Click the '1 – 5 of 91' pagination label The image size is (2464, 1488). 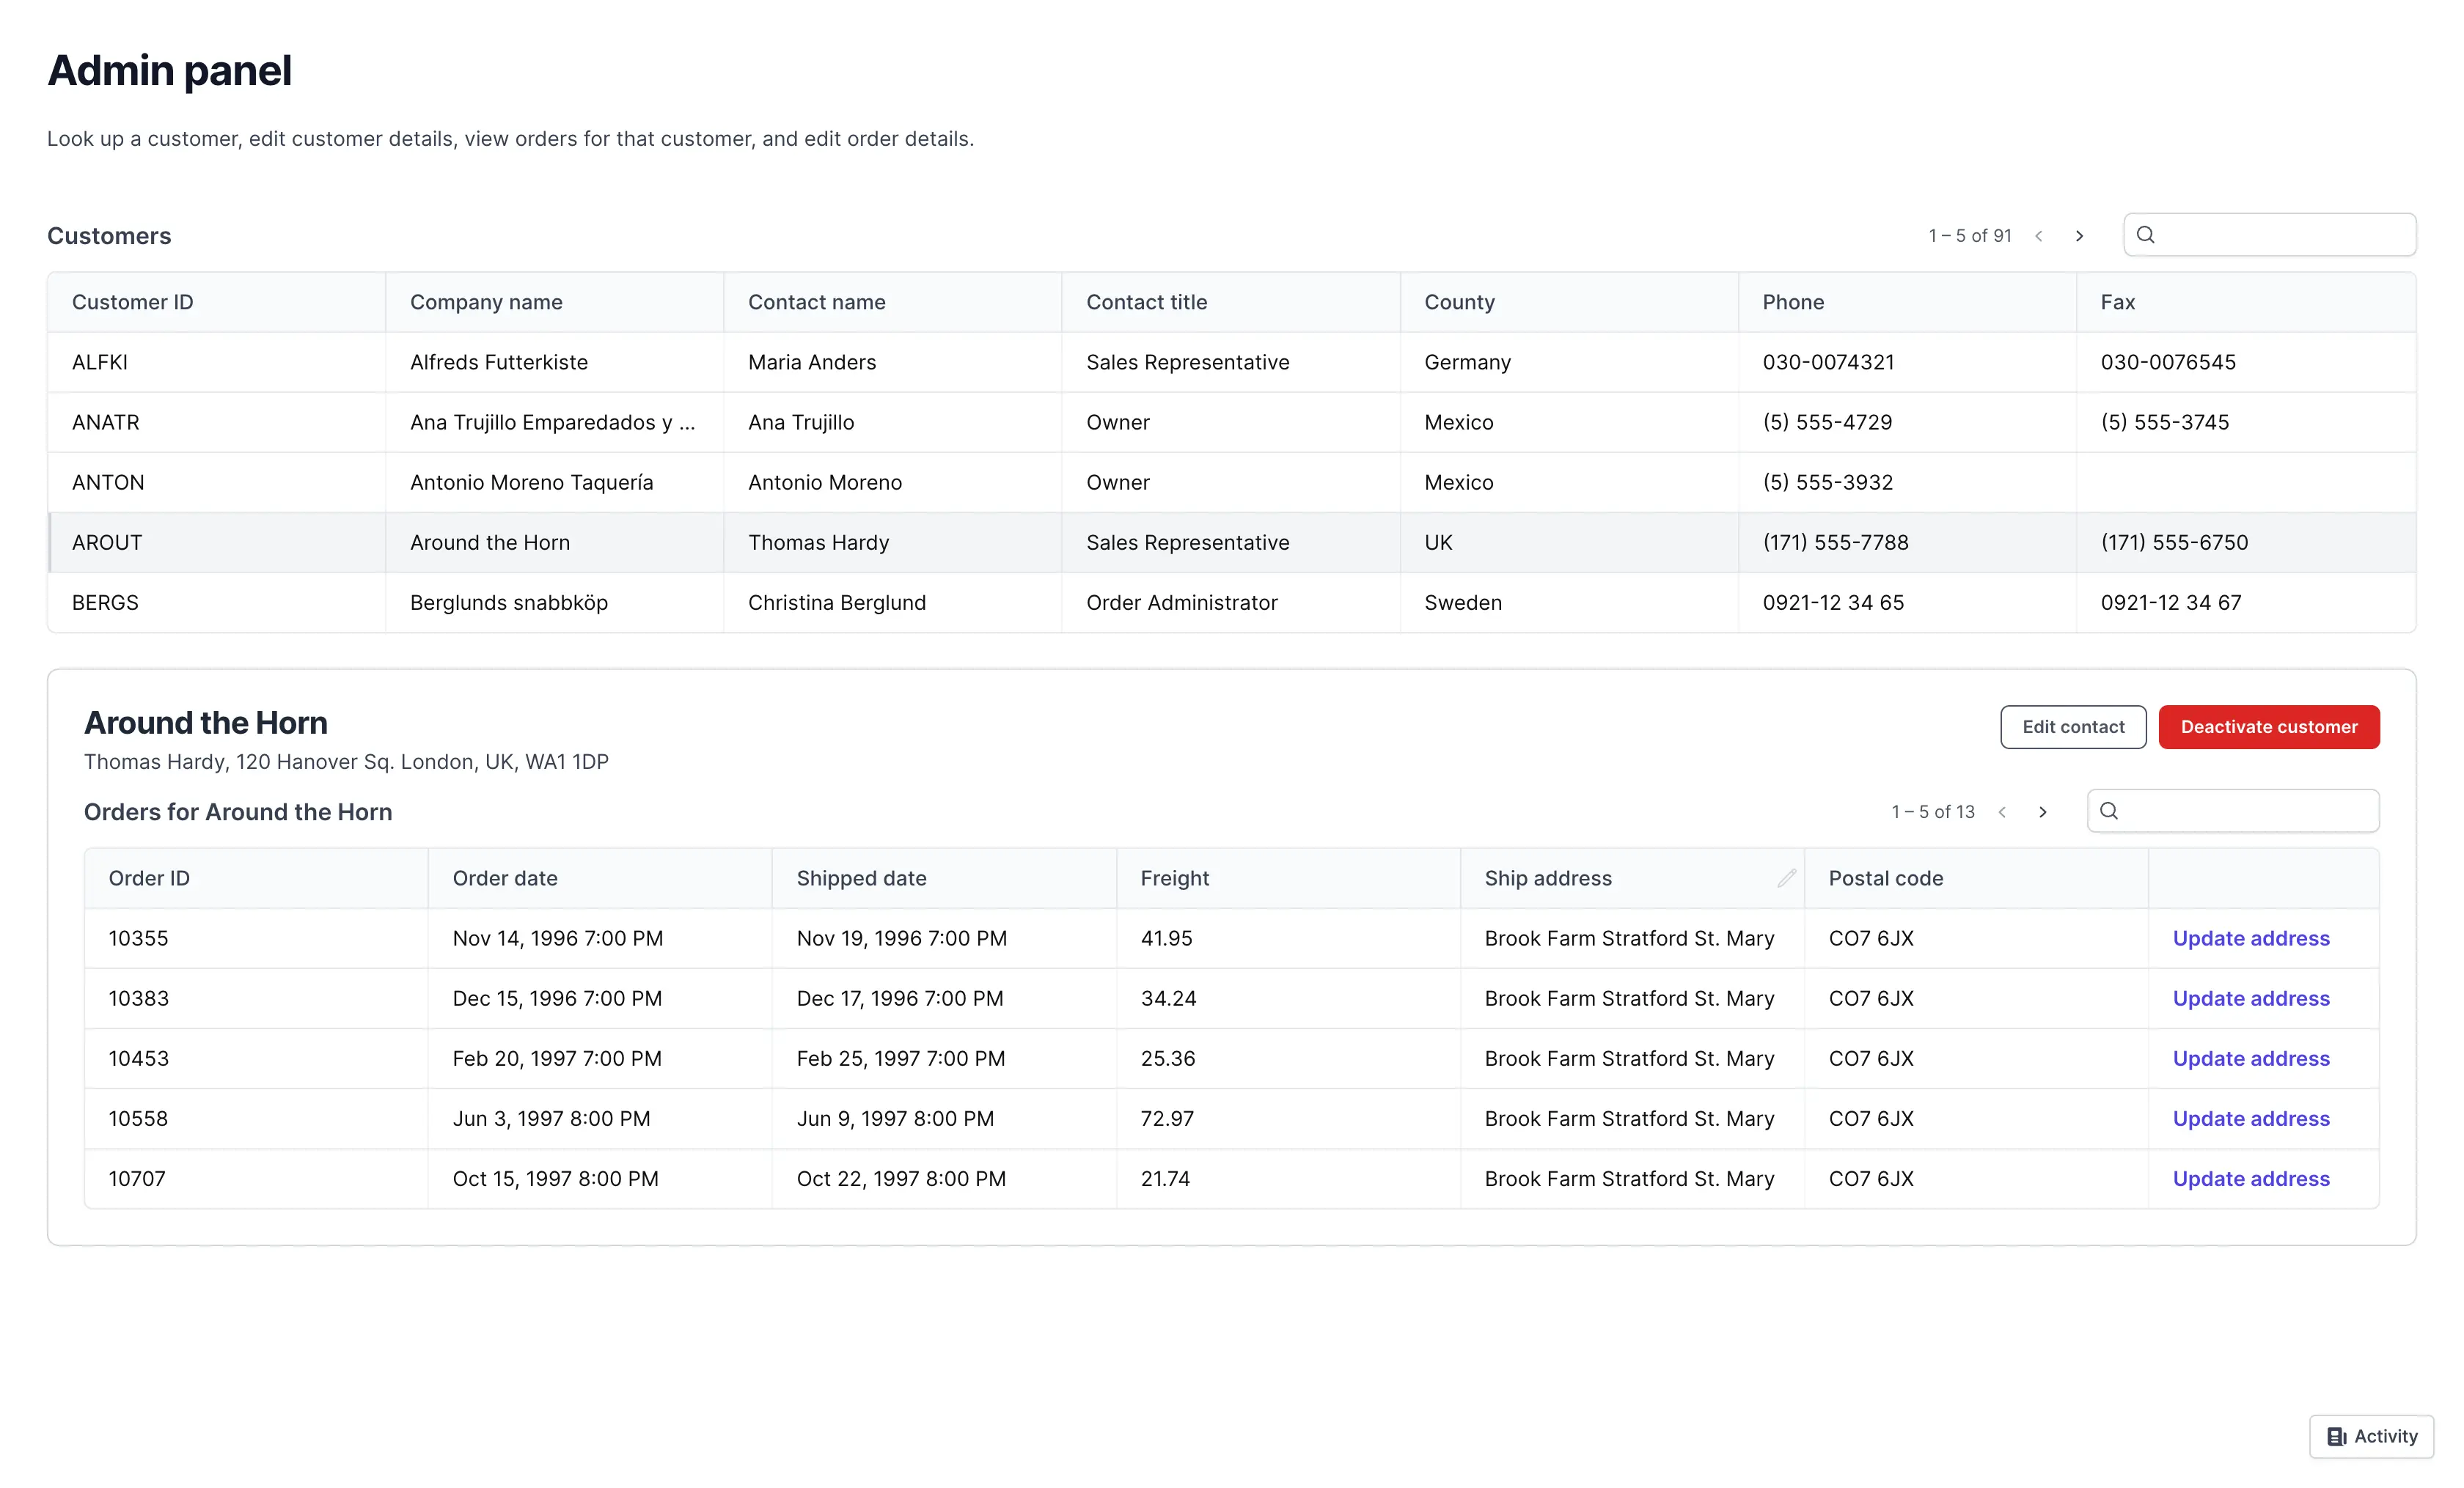click(x=1969, y=236)
